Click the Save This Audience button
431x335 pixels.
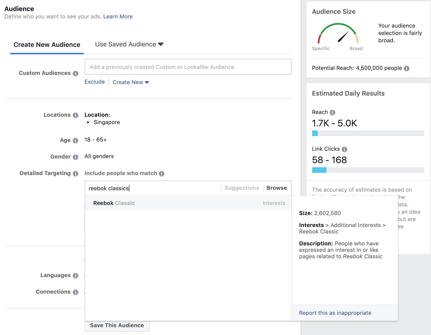[x=117, y=325]
